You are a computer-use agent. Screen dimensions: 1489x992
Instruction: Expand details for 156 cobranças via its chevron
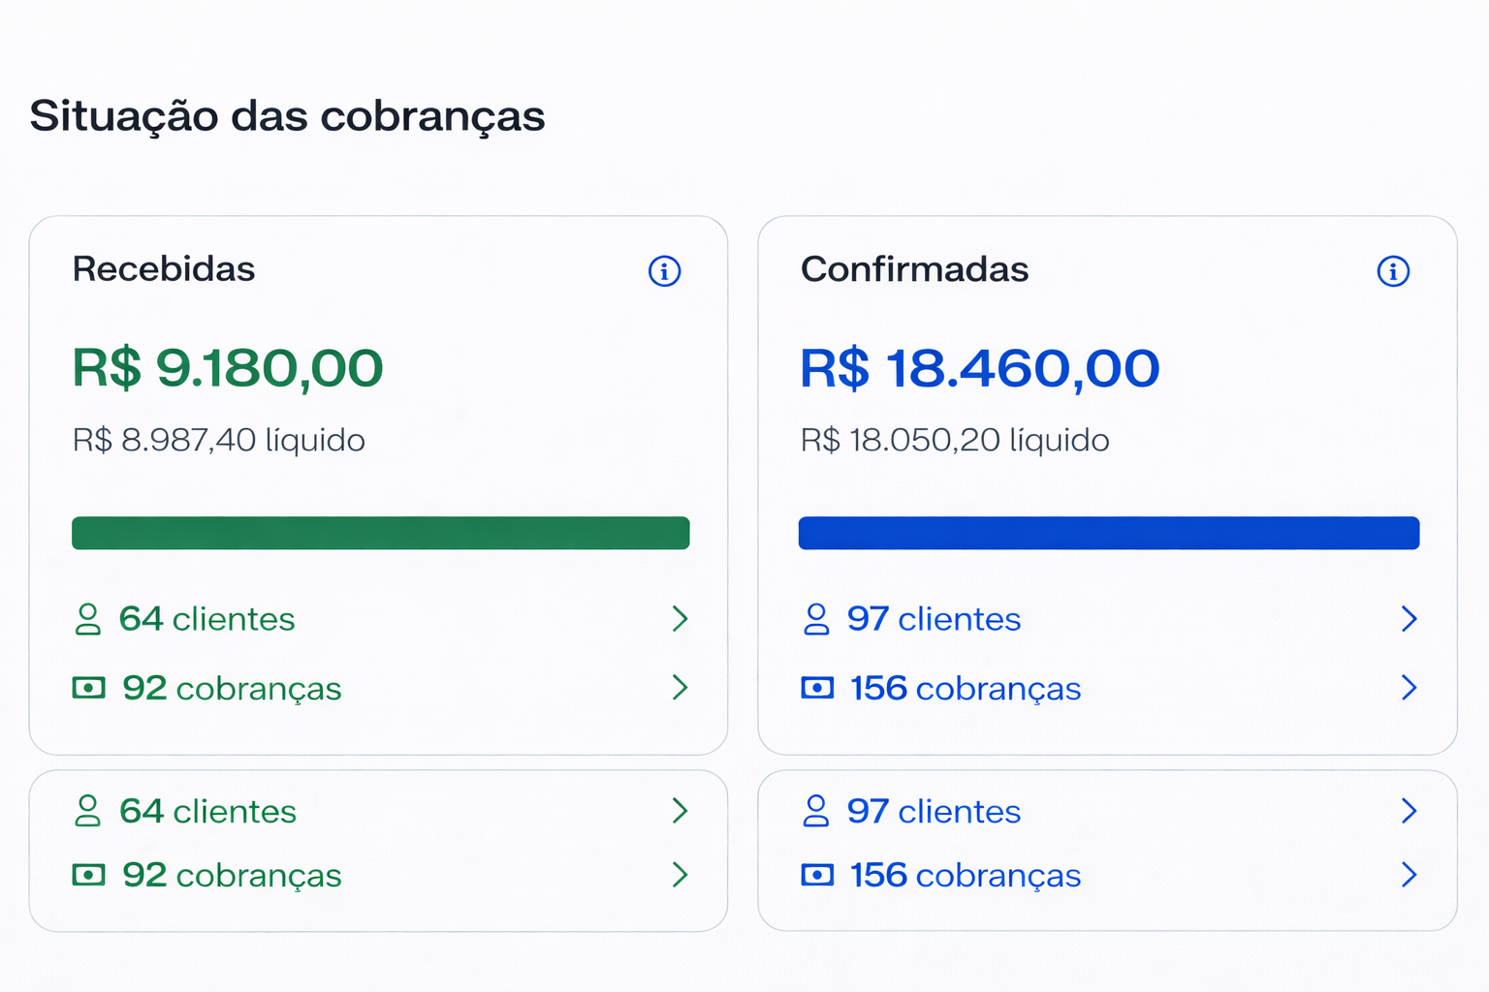[1410, 688]
